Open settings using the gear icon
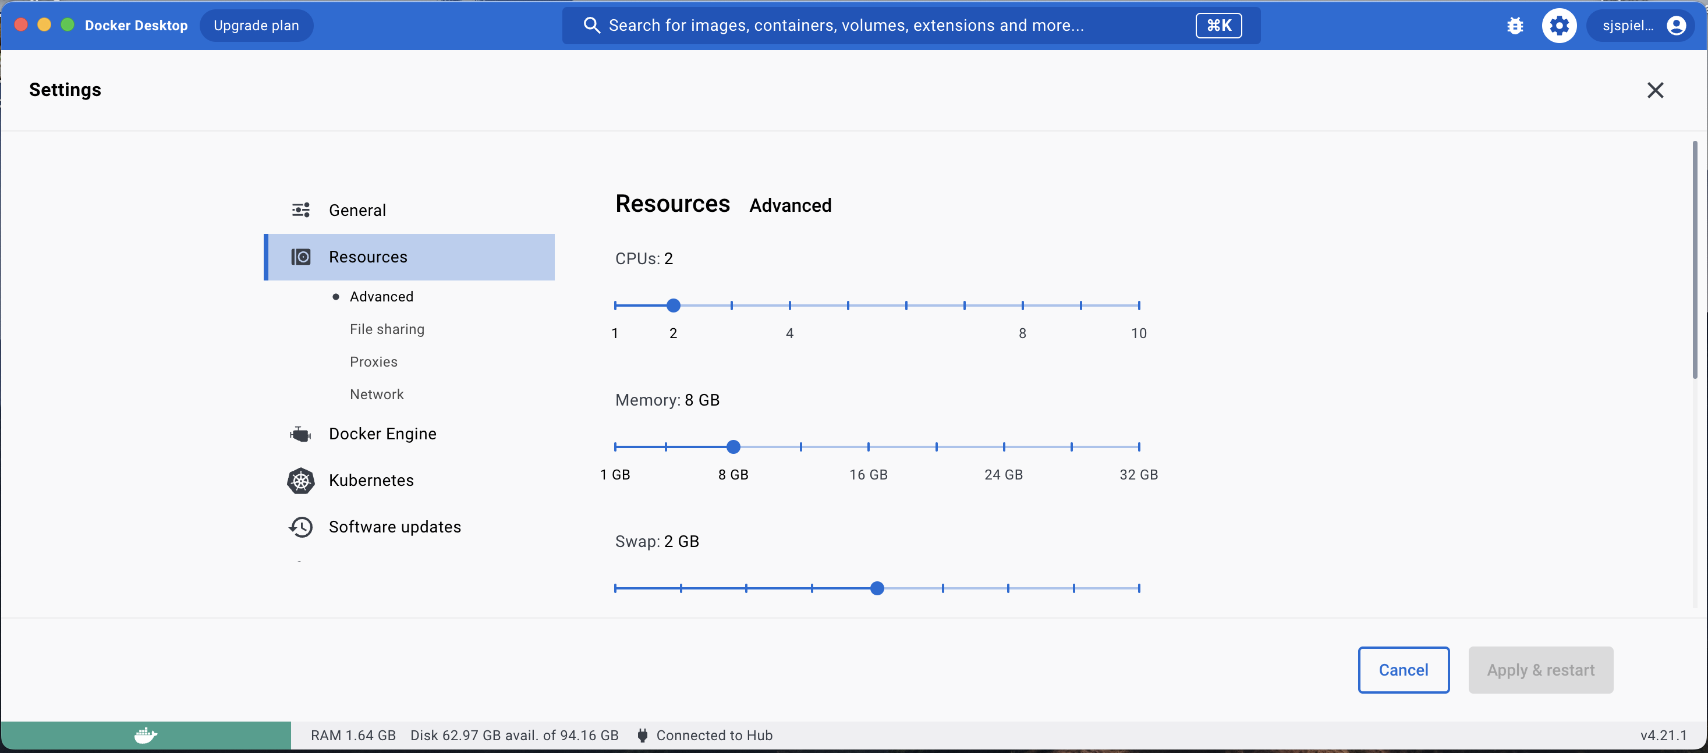Screen dimensions: 1708x753 [1560, 25]
